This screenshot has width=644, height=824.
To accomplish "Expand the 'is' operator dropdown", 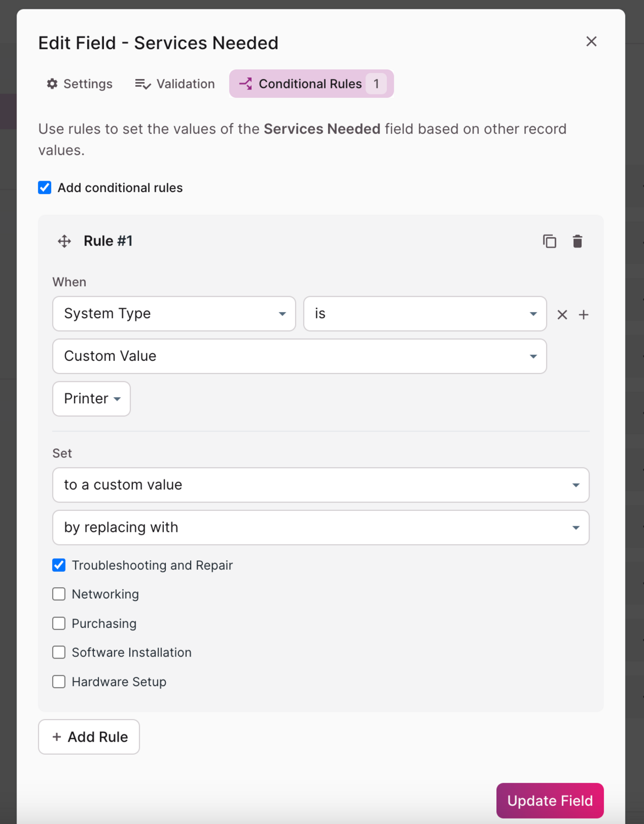I will click(x=424, y=314).
